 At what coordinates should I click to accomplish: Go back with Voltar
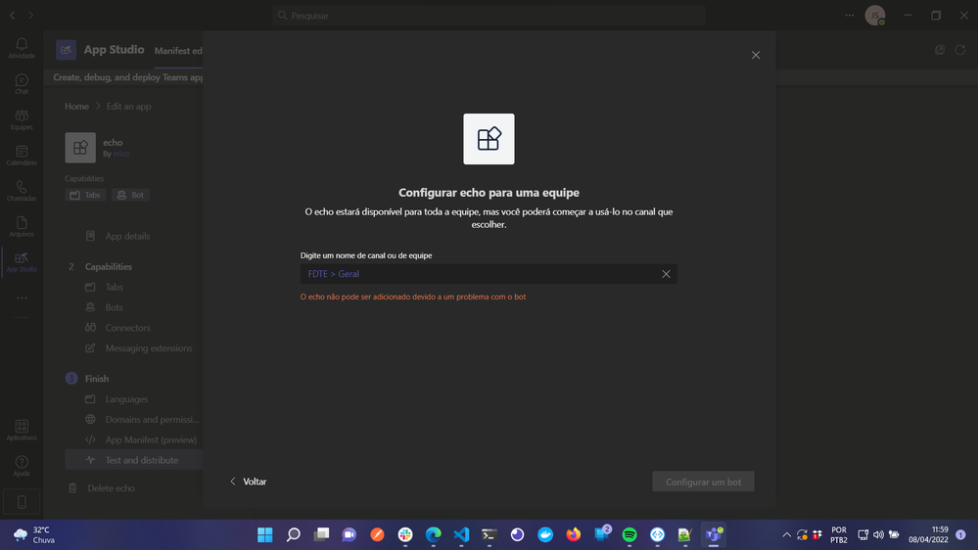click(x=249, y=481)
